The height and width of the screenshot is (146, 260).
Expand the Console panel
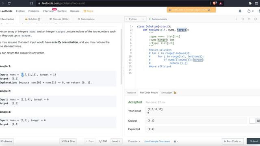(134, 142)
